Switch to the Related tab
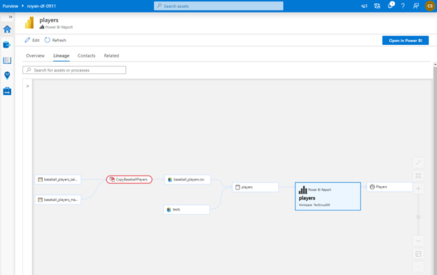The height and width of the screenshot is (275, 437). coord(111,56)
